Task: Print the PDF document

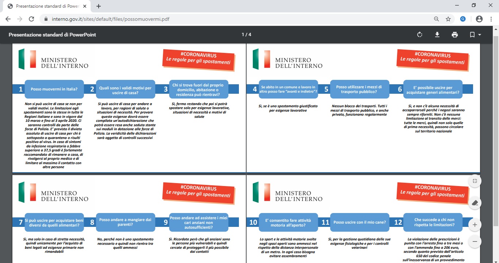Action: (x=454, y=35)
